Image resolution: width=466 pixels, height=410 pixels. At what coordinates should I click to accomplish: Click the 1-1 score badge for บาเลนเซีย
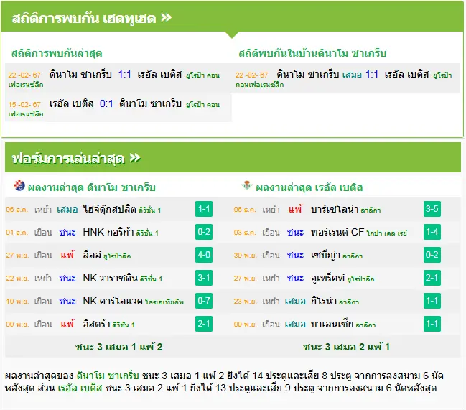click(432, 324)
